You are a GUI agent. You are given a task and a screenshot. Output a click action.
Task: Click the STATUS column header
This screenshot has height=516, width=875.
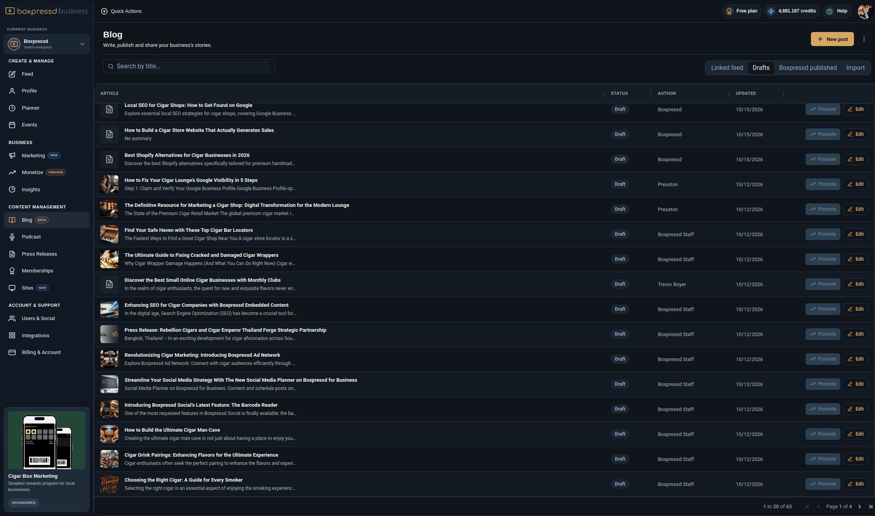619,94
